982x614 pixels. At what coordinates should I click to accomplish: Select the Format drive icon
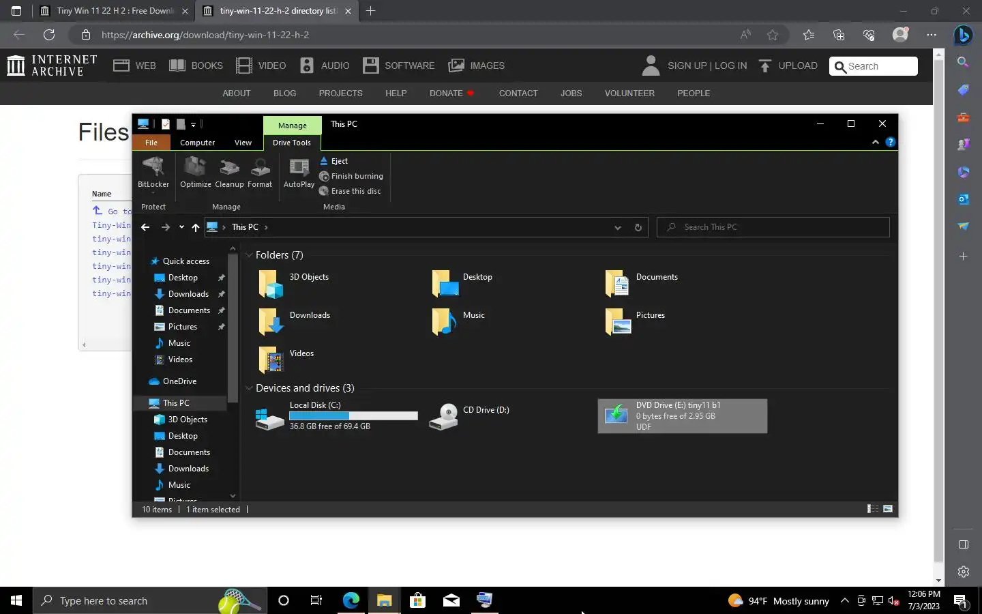point(260,173)
